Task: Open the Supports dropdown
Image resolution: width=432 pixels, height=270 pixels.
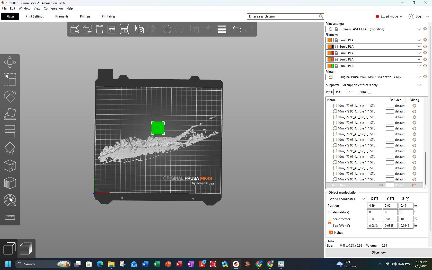Action: pyautogui.click(x=381, y=85)
